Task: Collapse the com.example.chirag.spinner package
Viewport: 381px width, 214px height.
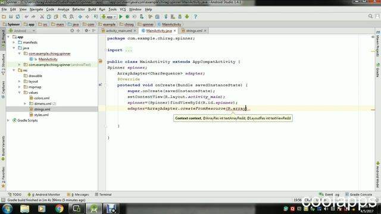Action: pyautogui.click(x=20, y=53)
